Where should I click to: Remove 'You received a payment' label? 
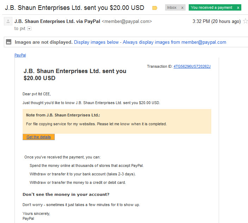tap(238, 8)
